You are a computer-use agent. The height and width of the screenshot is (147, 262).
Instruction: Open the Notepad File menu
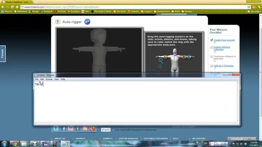pyautogui.click(x=36, y=79)
